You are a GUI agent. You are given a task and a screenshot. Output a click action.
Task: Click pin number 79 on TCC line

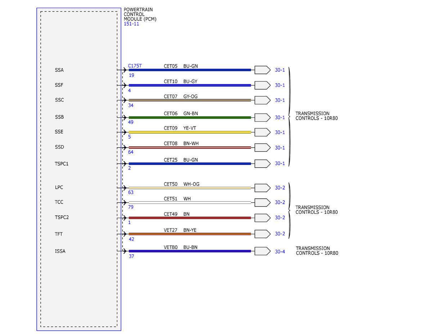click(131, 207)
